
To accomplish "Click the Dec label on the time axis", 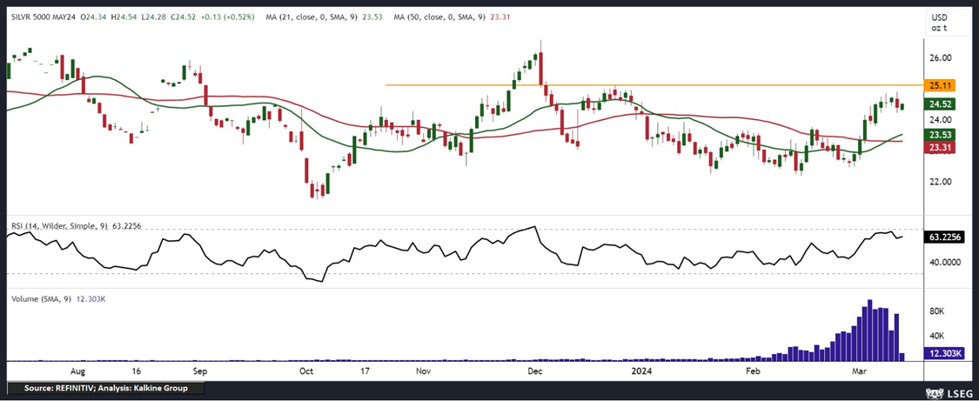I will click(x=534, y=370).
